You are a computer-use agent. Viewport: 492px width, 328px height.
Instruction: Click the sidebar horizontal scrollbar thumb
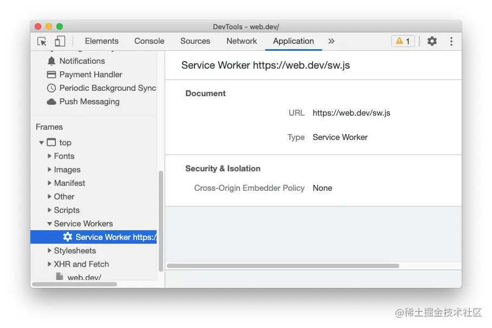point(75,284)
